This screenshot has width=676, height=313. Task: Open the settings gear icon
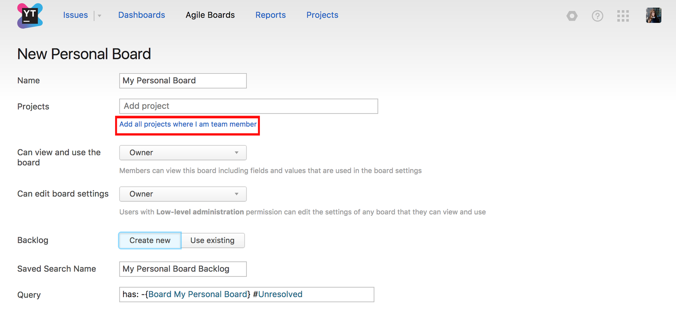tap(572, 16)
